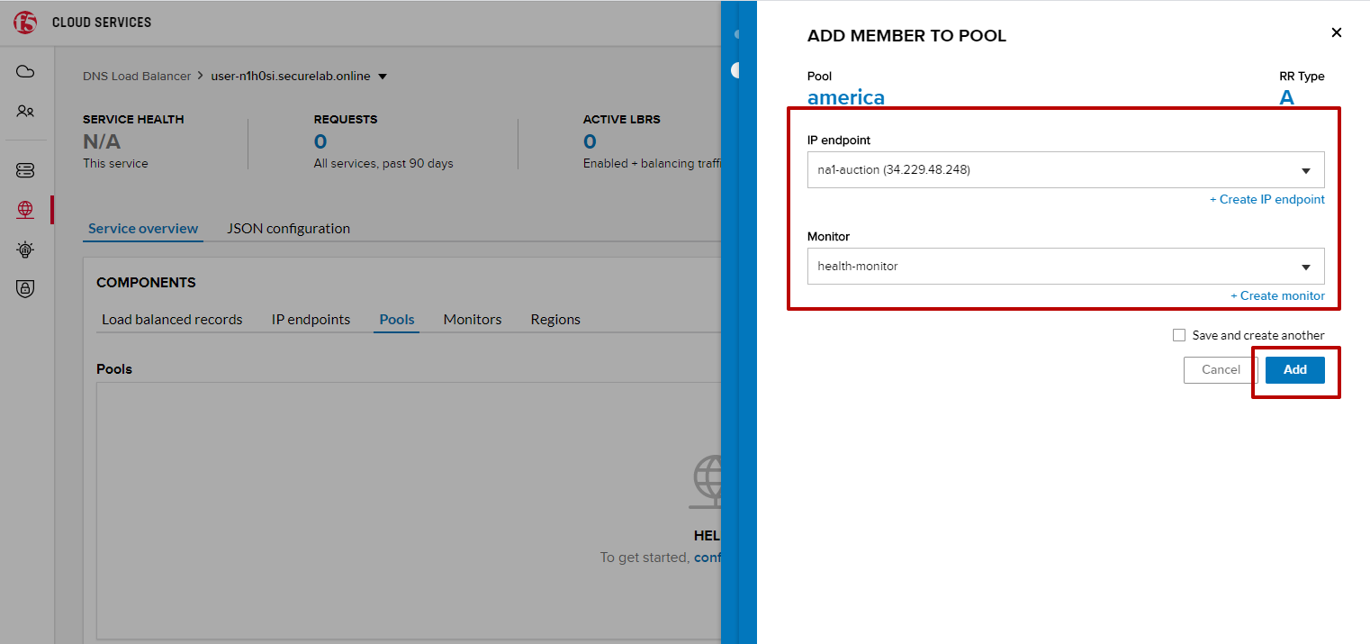Open the Monitor dropdown
This screenshot has height=644, width=1370.
click(x=1066, y=266)
